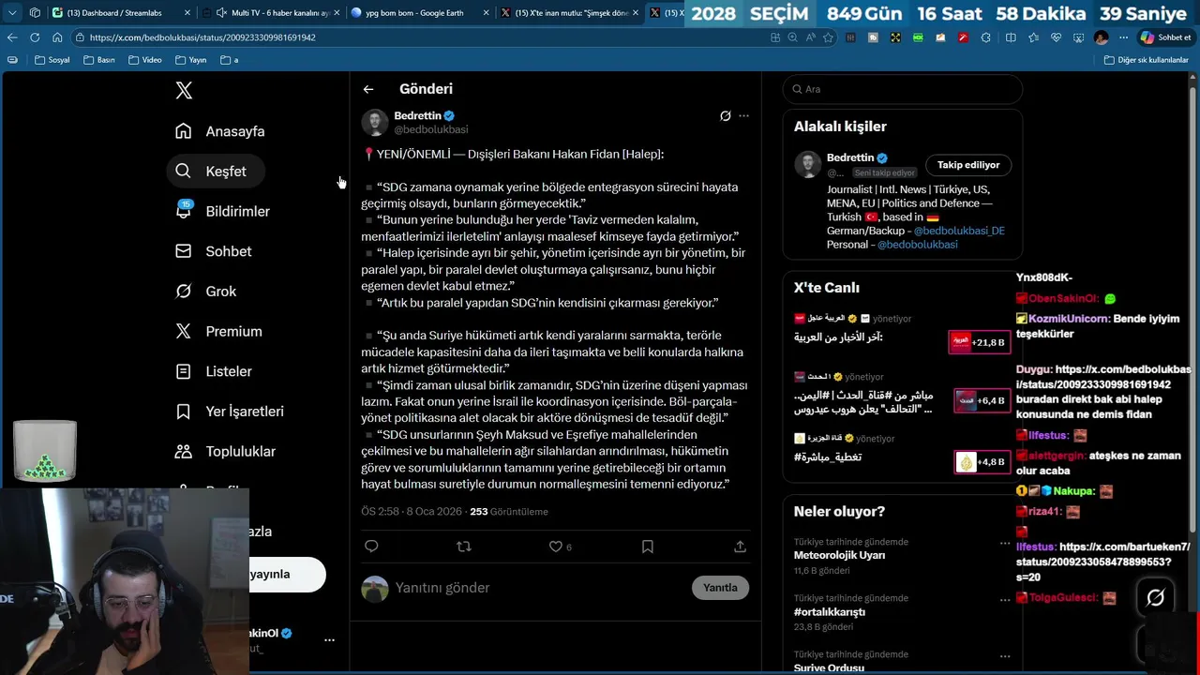Click the floating Grok button
This screenshot has width=1200, height=675.
[1155, 598]
